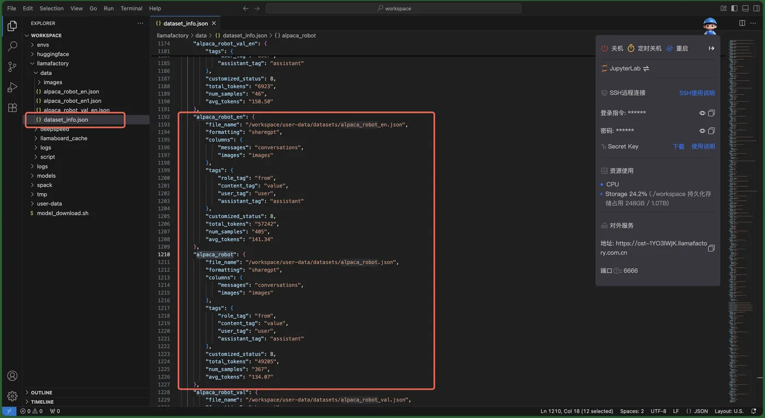Open the Accounts menu icon
765x418 pixels.
click(12, 376)
